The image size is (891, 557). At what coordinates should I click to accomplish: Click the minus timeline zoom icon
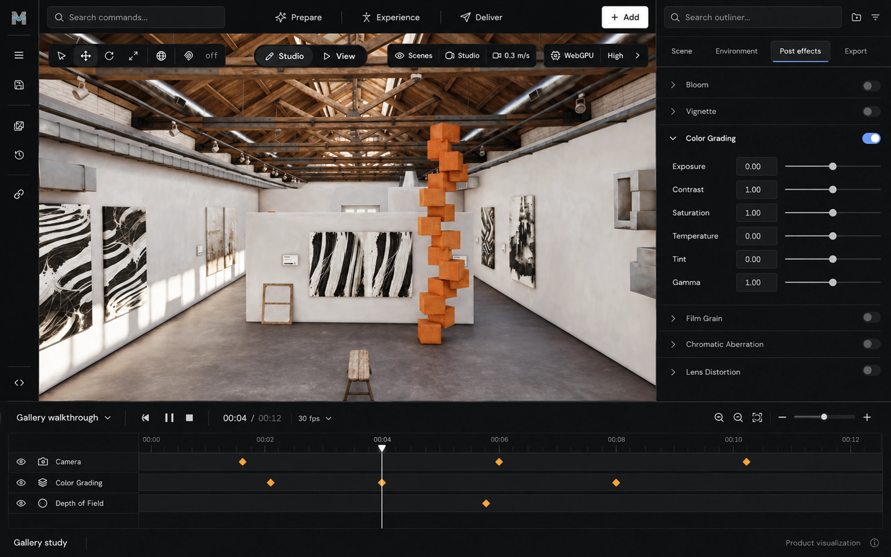click(782, 417)
